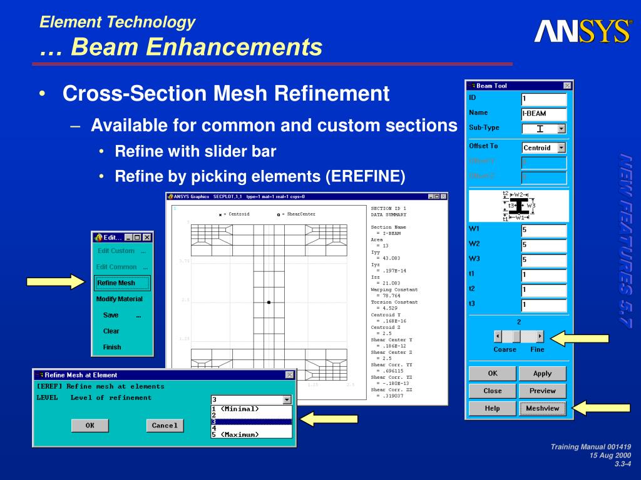Click the t3 value field
The width and height of the screenshot is (641, 480).
pos(544,305)
